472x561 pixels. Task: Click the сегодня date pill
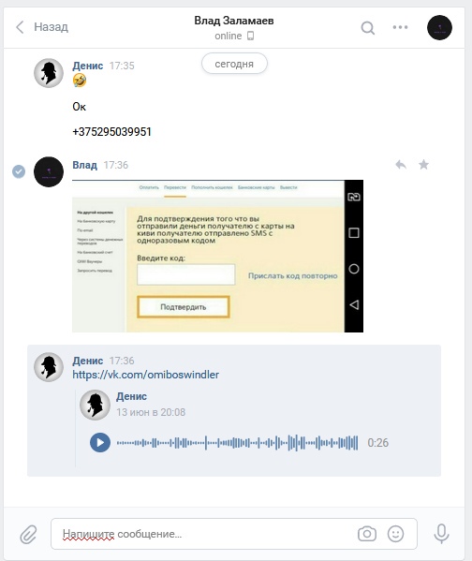234,64
